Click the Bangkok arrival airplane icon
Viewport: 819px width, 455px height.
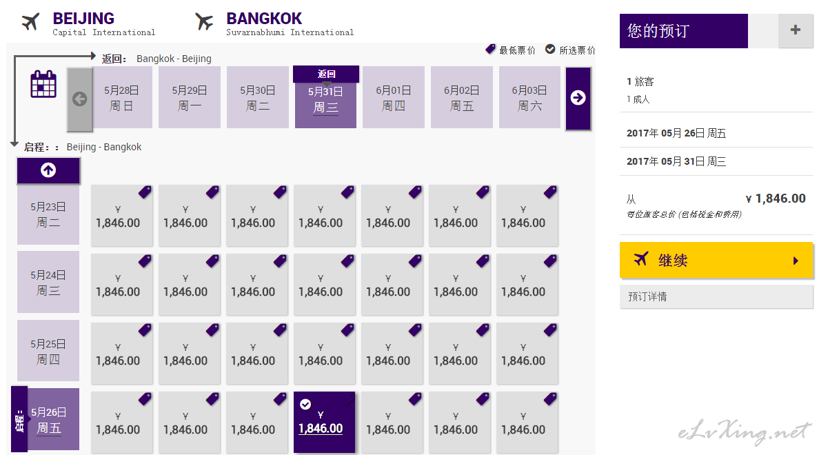(x=205, y=22)
